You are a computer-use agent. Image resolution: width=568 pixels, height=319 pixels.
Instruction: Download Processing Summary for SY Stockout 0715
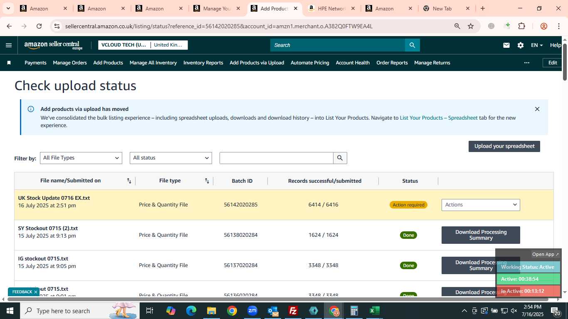(481, 235)
